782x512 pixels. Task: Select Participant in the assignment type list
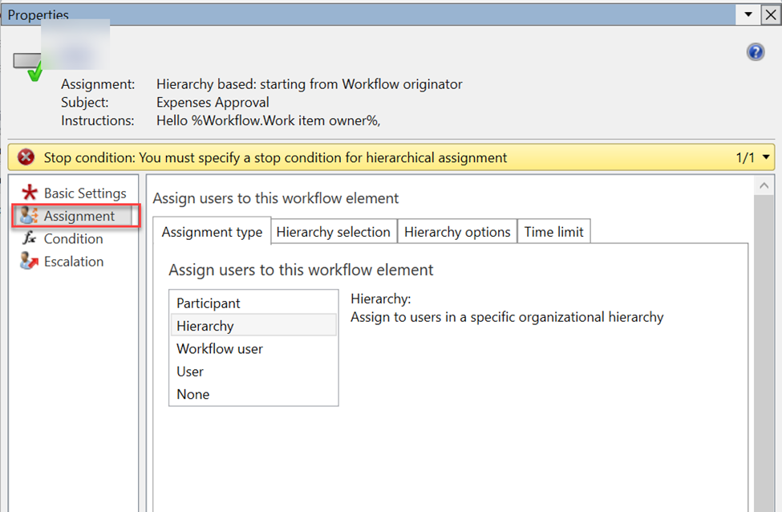click(x=209, y=303)
